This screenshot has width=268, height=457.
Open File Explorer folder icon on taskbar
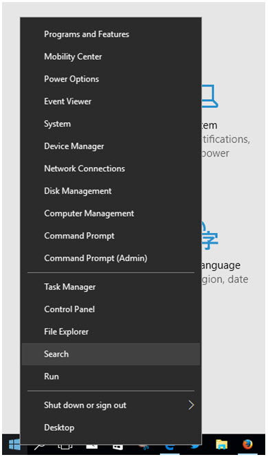point(221,445)
